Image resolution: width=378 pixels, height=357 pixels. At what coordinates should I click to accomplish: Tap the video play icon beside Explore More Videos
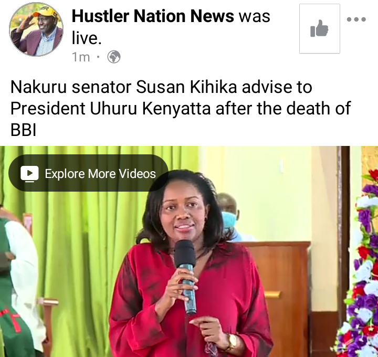pyautogui.click(x=29, y=174)
